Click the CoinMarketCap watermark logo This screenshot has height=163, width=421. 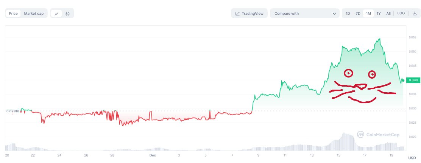pos(361,134)
